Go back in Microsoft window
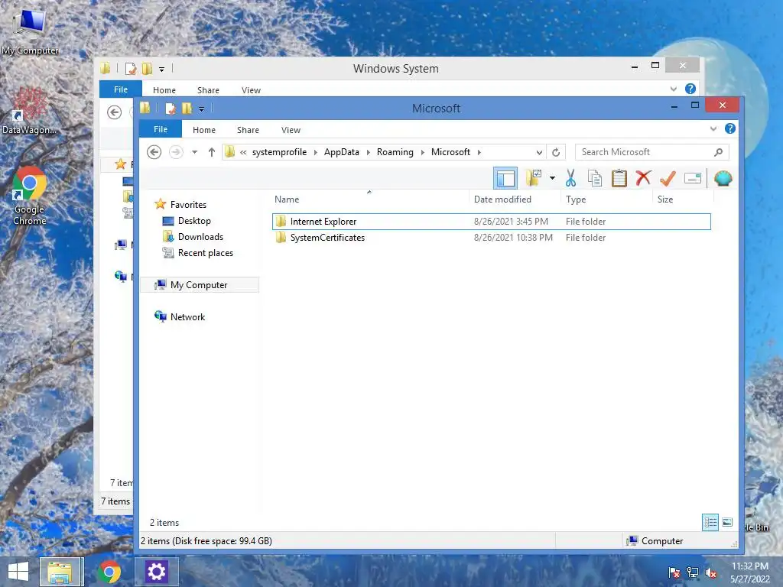 pos(154,152)
